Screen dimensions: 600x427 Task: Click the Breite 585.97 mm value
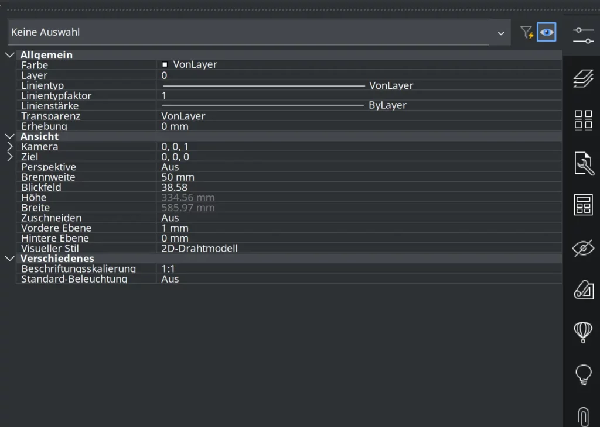click(x=359, y=208)
